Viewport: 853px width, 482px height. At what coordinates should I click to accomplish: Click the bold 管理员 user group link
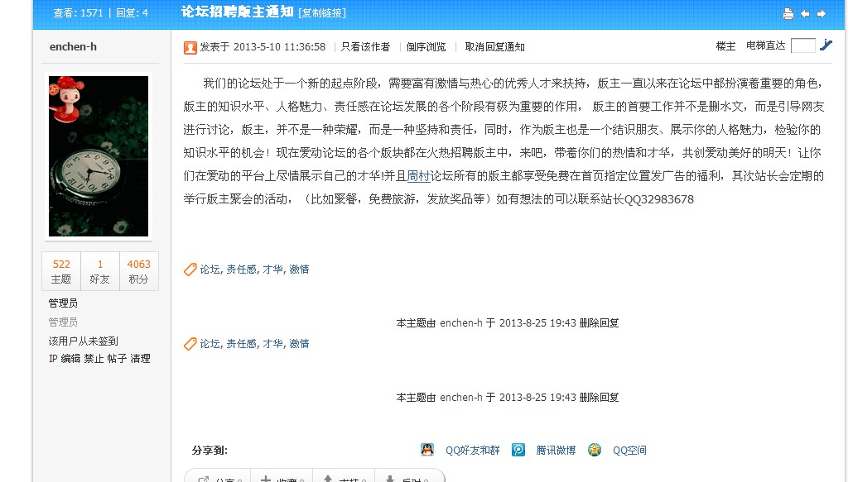pos(63,303)
